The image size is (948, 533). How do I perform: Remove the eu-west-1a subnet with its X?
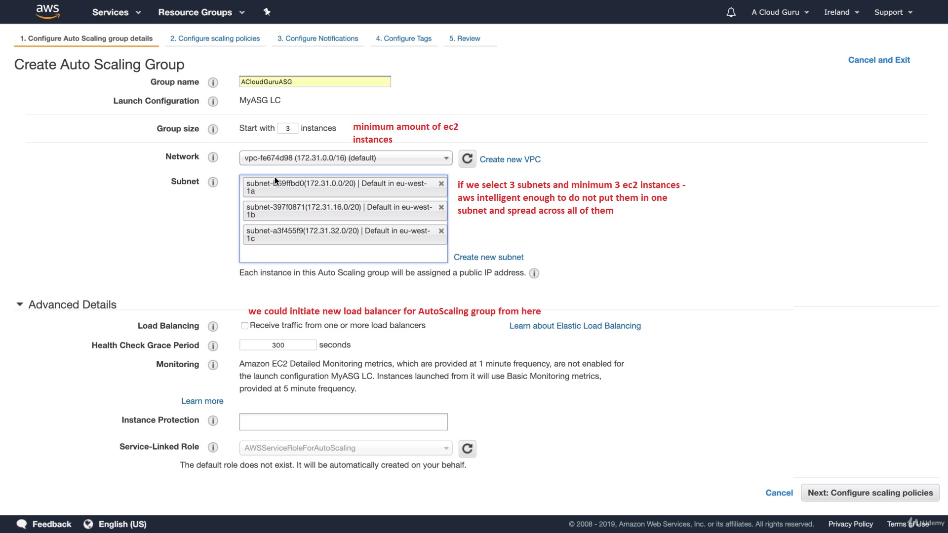441,184
